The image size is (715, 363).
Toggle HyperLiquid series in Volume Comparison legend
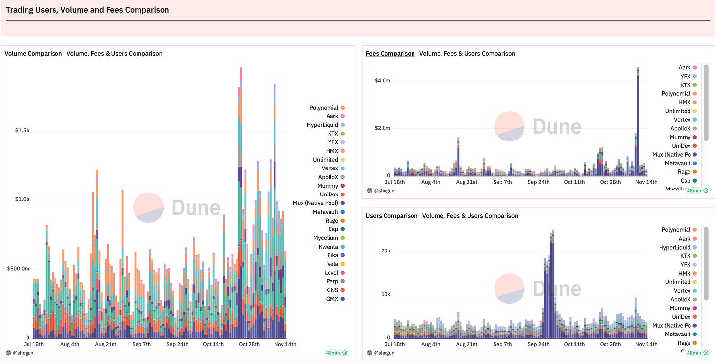326,125
